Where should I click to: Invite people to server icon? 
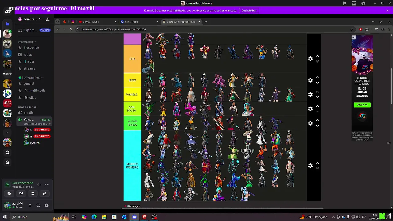[48, 19]
